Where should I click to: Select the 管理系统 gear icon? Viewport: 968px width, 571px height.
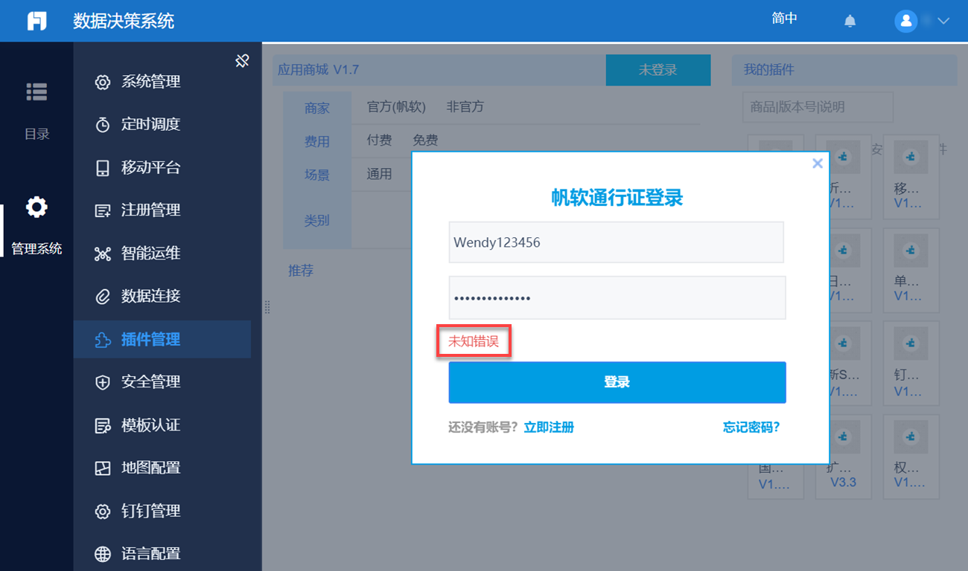(x=36, y=207)
